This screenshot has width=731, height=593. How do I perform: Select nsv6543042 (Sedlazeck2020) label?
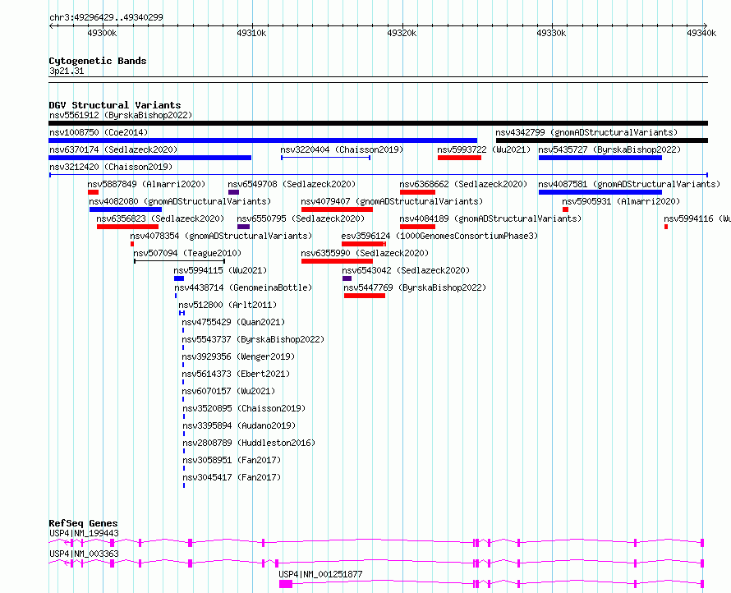[x=406, y=270]
